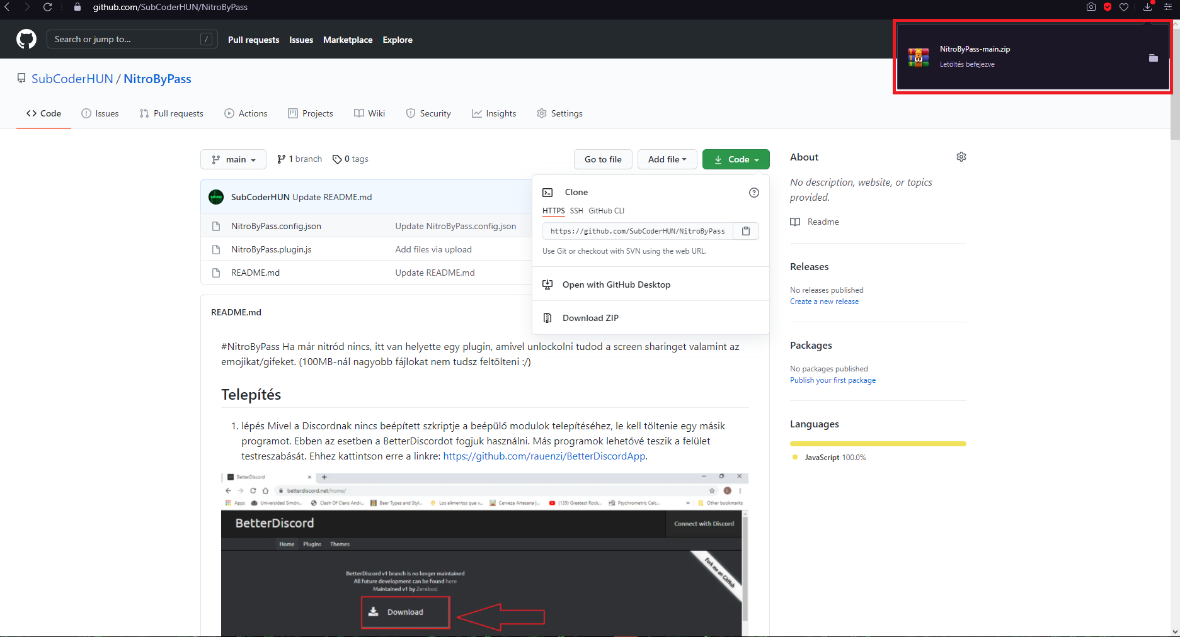Open the Pull requests repository tab
The height and width of the screenshot is (637, 1180).
171,113
